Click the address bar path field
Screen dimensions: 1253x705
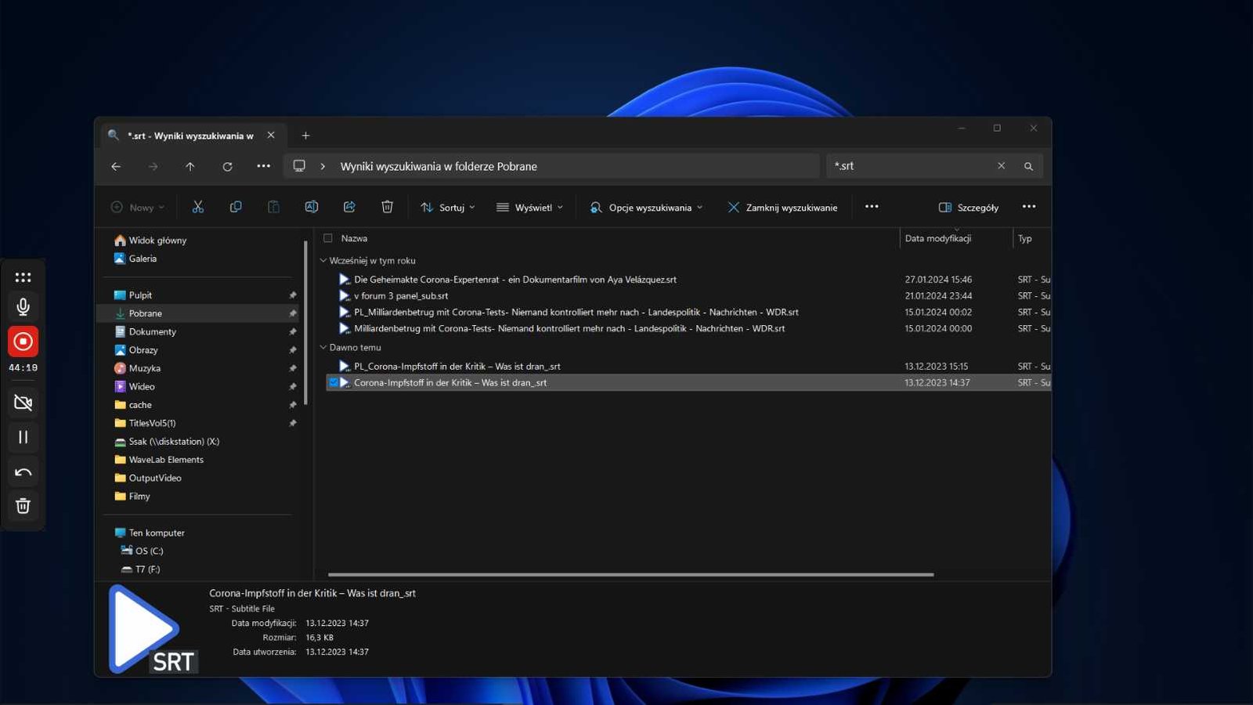(x=551, y=166)
